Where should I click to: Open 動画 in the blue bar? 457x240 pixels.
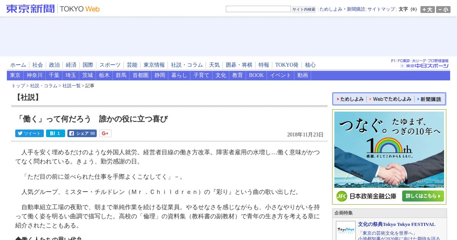click(x=303, y=75)
